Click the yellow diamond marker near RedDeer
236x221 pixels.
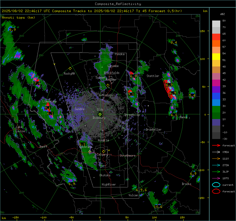[108, 85]
